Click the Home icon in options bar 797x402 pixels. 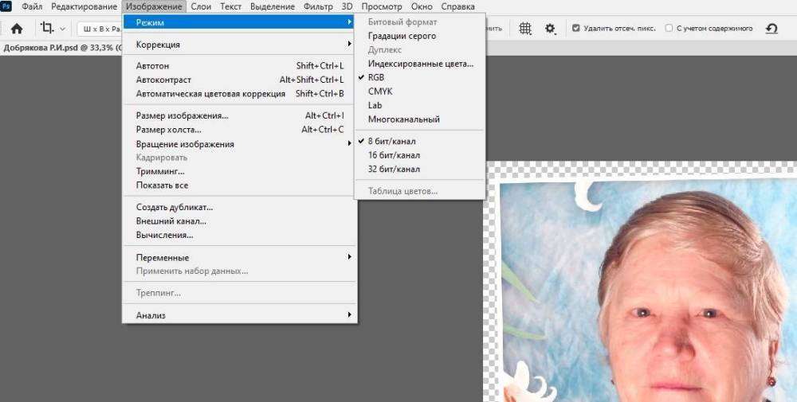[x=17, y=29]
